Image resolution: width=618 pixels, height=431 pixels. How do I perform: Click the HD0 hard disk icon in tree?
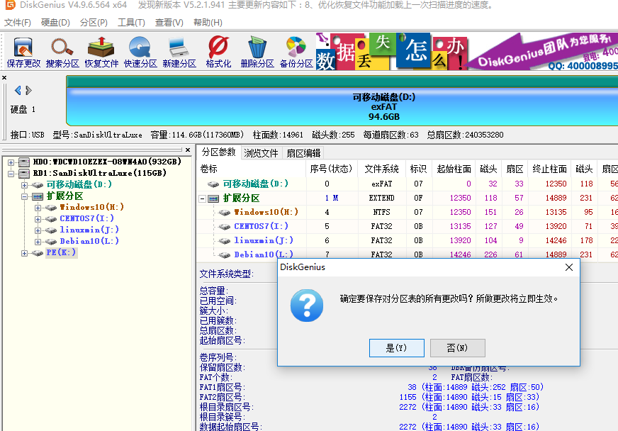coord(24,162)
